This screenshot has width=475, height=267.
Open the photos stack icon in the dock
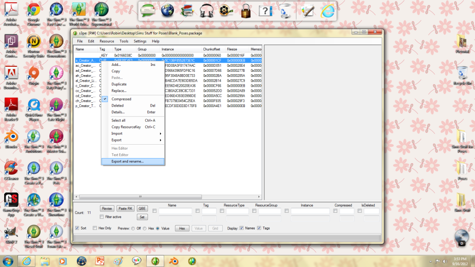point(187,11)
